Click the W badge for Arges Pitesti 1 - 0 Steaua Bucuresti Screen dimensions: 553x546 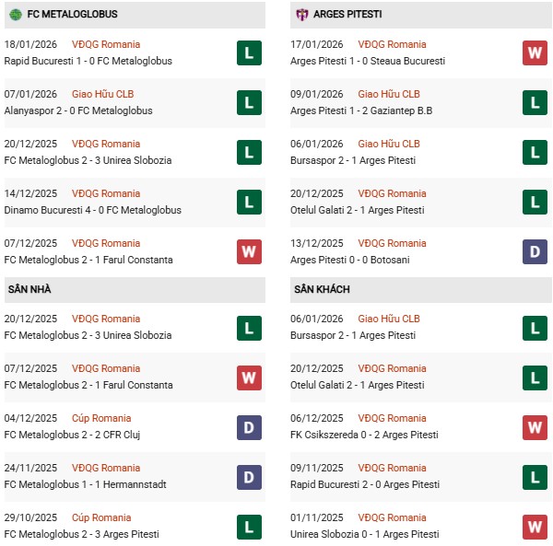tap(535, 52)
